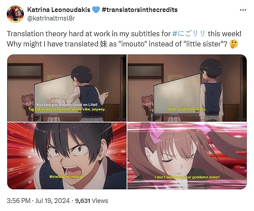Image resolution: width=254 pixels, height=211 pixels.
Task: Click the thinking face emoji
Action: [234, 44]
